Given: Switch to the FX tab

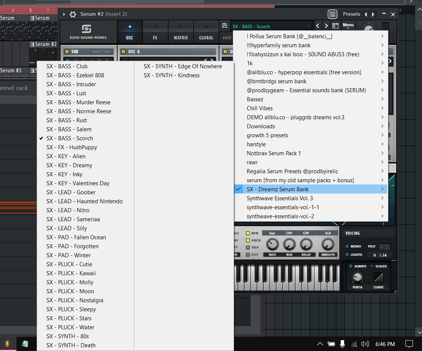Looking at the screenshot, I should tap(155, 32).
